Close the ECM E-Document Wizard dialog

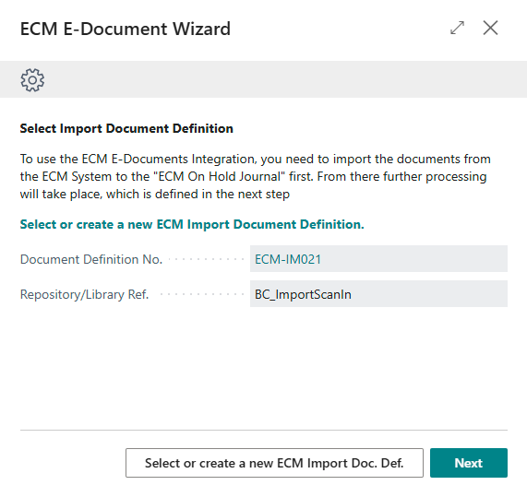pyautogui.click(x=490, y=28)
